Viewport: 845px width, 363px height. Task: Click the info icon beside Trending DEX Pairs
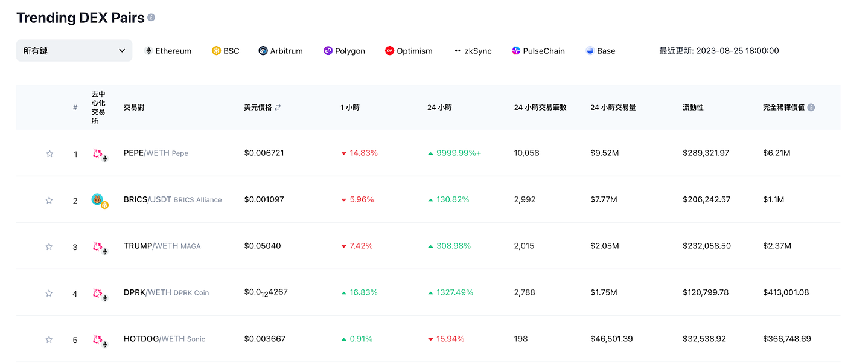pyautogui.click(x=150, y=18)
